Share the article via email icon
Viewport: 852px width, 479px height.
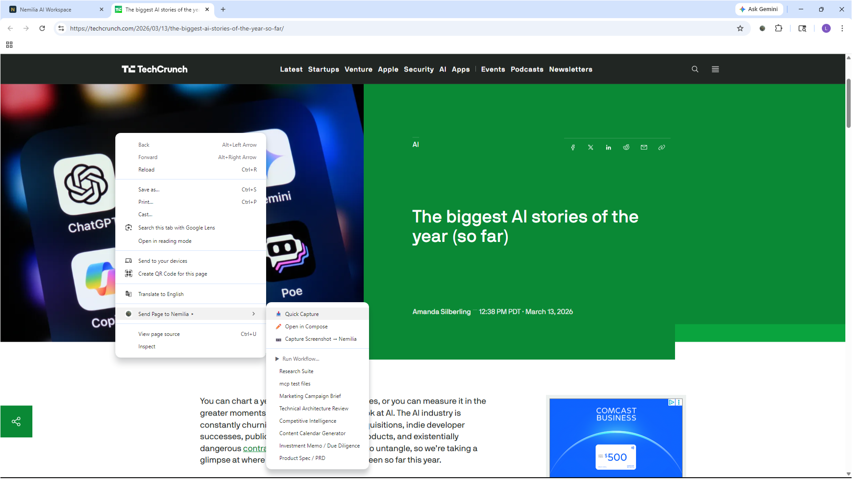pos(644,147)
